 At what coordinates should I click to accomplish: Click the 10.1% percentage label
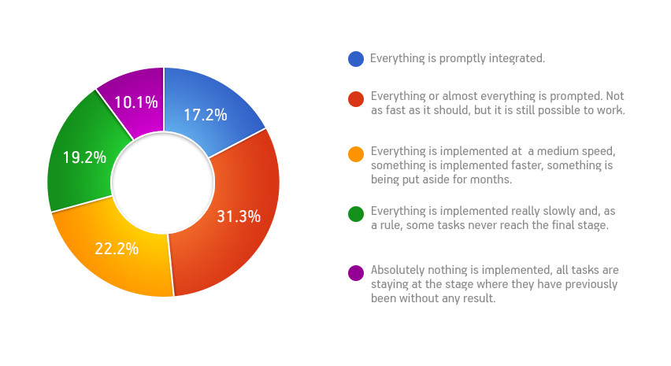coord(136,102)
